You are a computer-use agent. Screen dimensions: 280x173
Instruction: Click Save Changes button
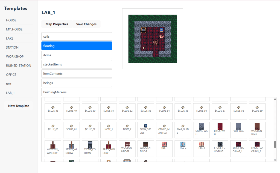pos(86,24)
